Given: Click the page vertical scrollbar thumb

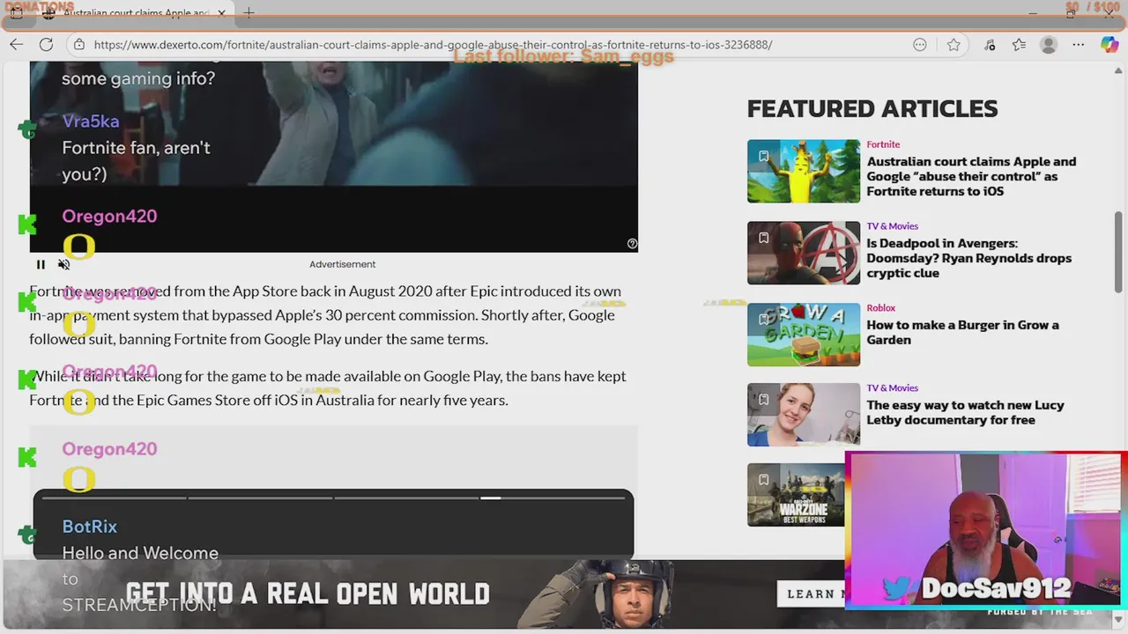Looking at the screenshot, I should pos(1119,252).
